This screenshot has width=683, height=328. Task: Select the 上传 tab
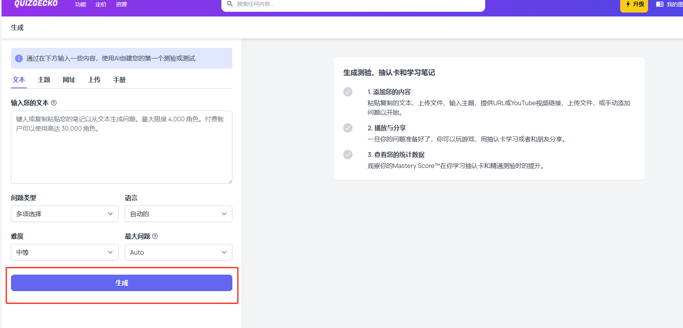coord(94,80)
